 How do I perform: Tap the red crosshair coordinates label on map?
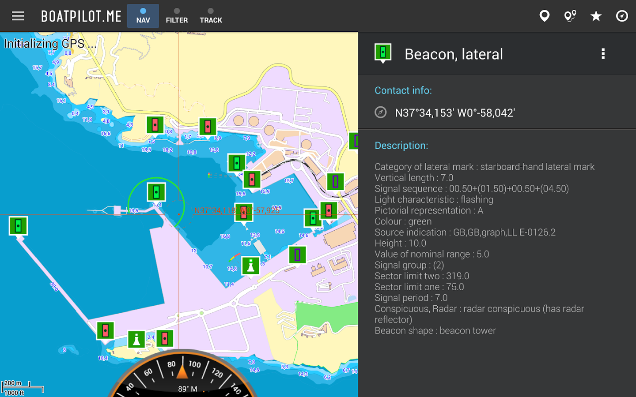pos(237,210)
